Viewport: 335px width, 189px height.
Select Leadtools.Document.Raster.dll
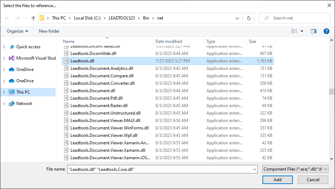click(99, 106)
